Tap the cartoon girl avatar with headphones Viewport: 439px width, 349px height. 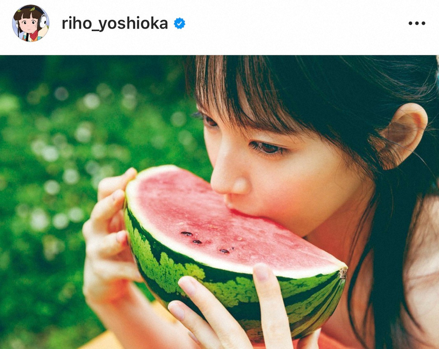coord(31,23)
